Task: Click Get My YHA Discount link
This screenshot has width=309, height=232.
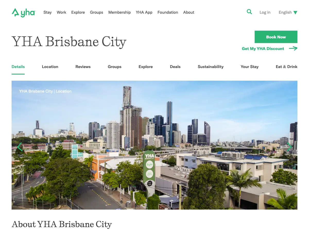Action: point(270,48)
